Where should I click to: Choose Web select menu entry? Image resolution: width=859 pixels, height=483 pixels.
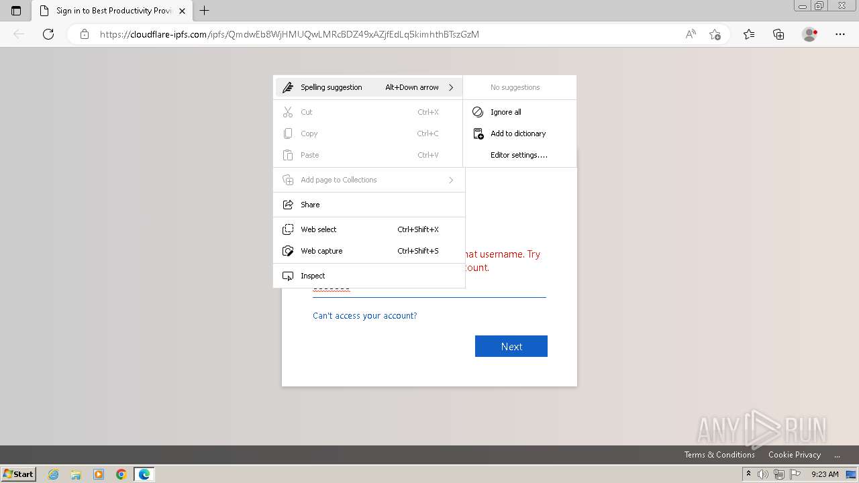pos(368,229)
